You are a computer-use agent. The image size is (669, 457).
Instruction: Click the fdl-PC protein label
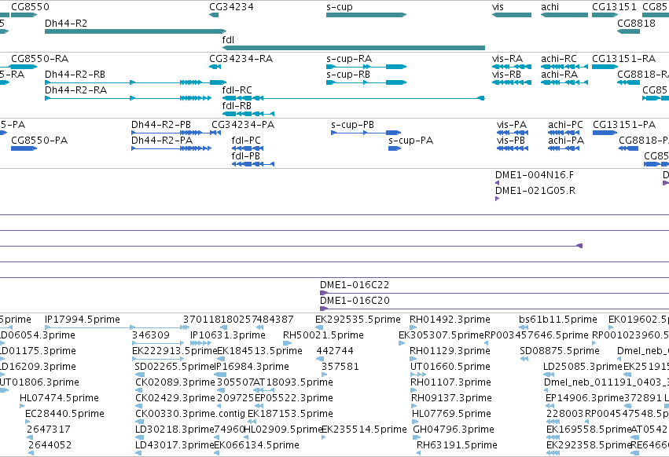coord(246,141)
